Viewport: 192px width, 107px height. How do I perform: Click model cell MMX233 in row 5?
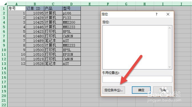[x=71, y=27]
